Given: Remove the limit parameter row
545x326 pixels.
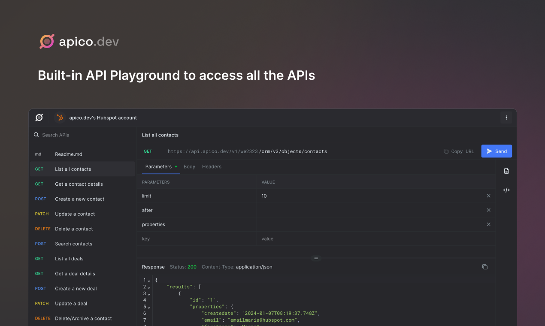Looking at the screenshot, I should (x=488, y=196).
